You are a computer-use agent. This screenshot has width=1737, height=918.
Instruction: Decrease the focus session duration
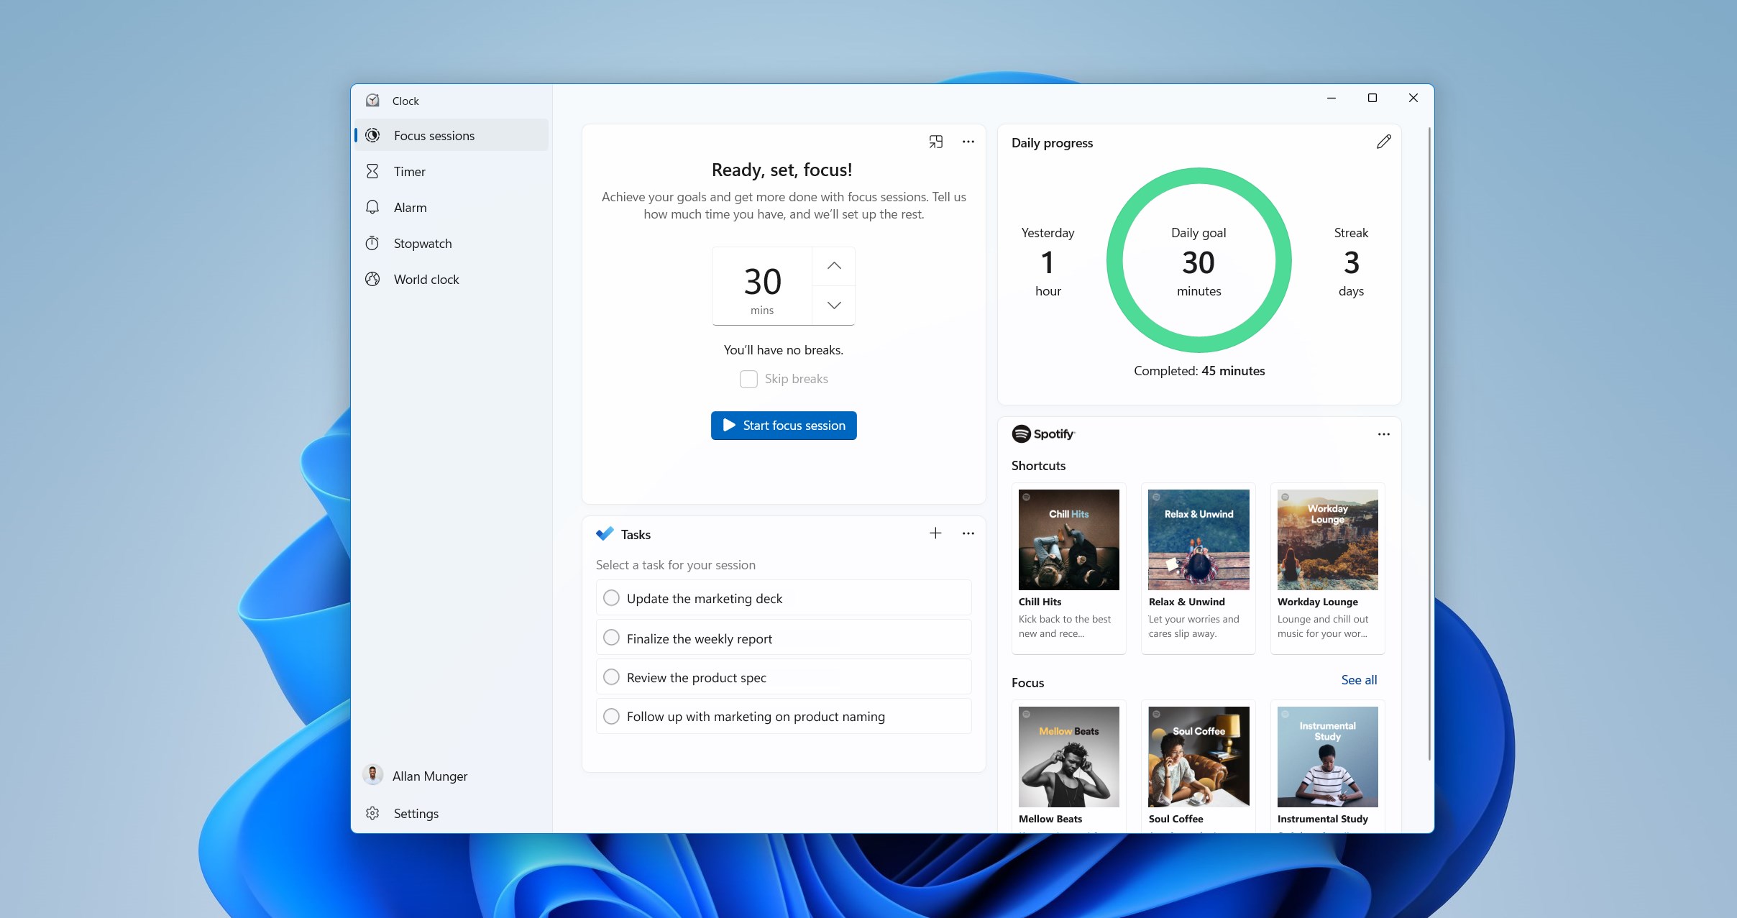[833, 306]
